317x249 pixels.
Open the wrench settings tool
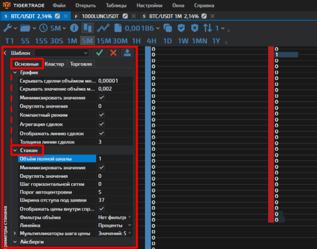click(7, 28)
